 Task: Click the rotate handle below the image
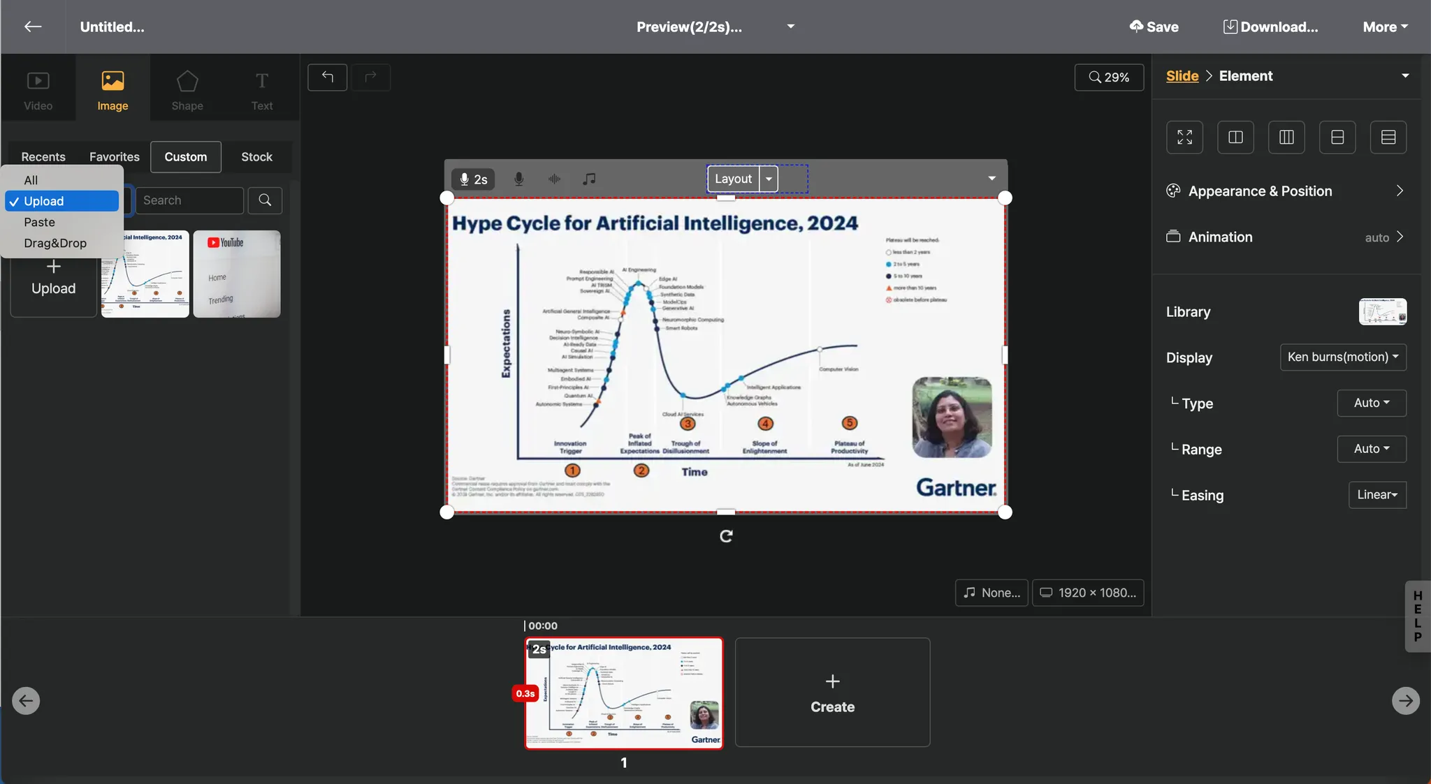(726, 536)
